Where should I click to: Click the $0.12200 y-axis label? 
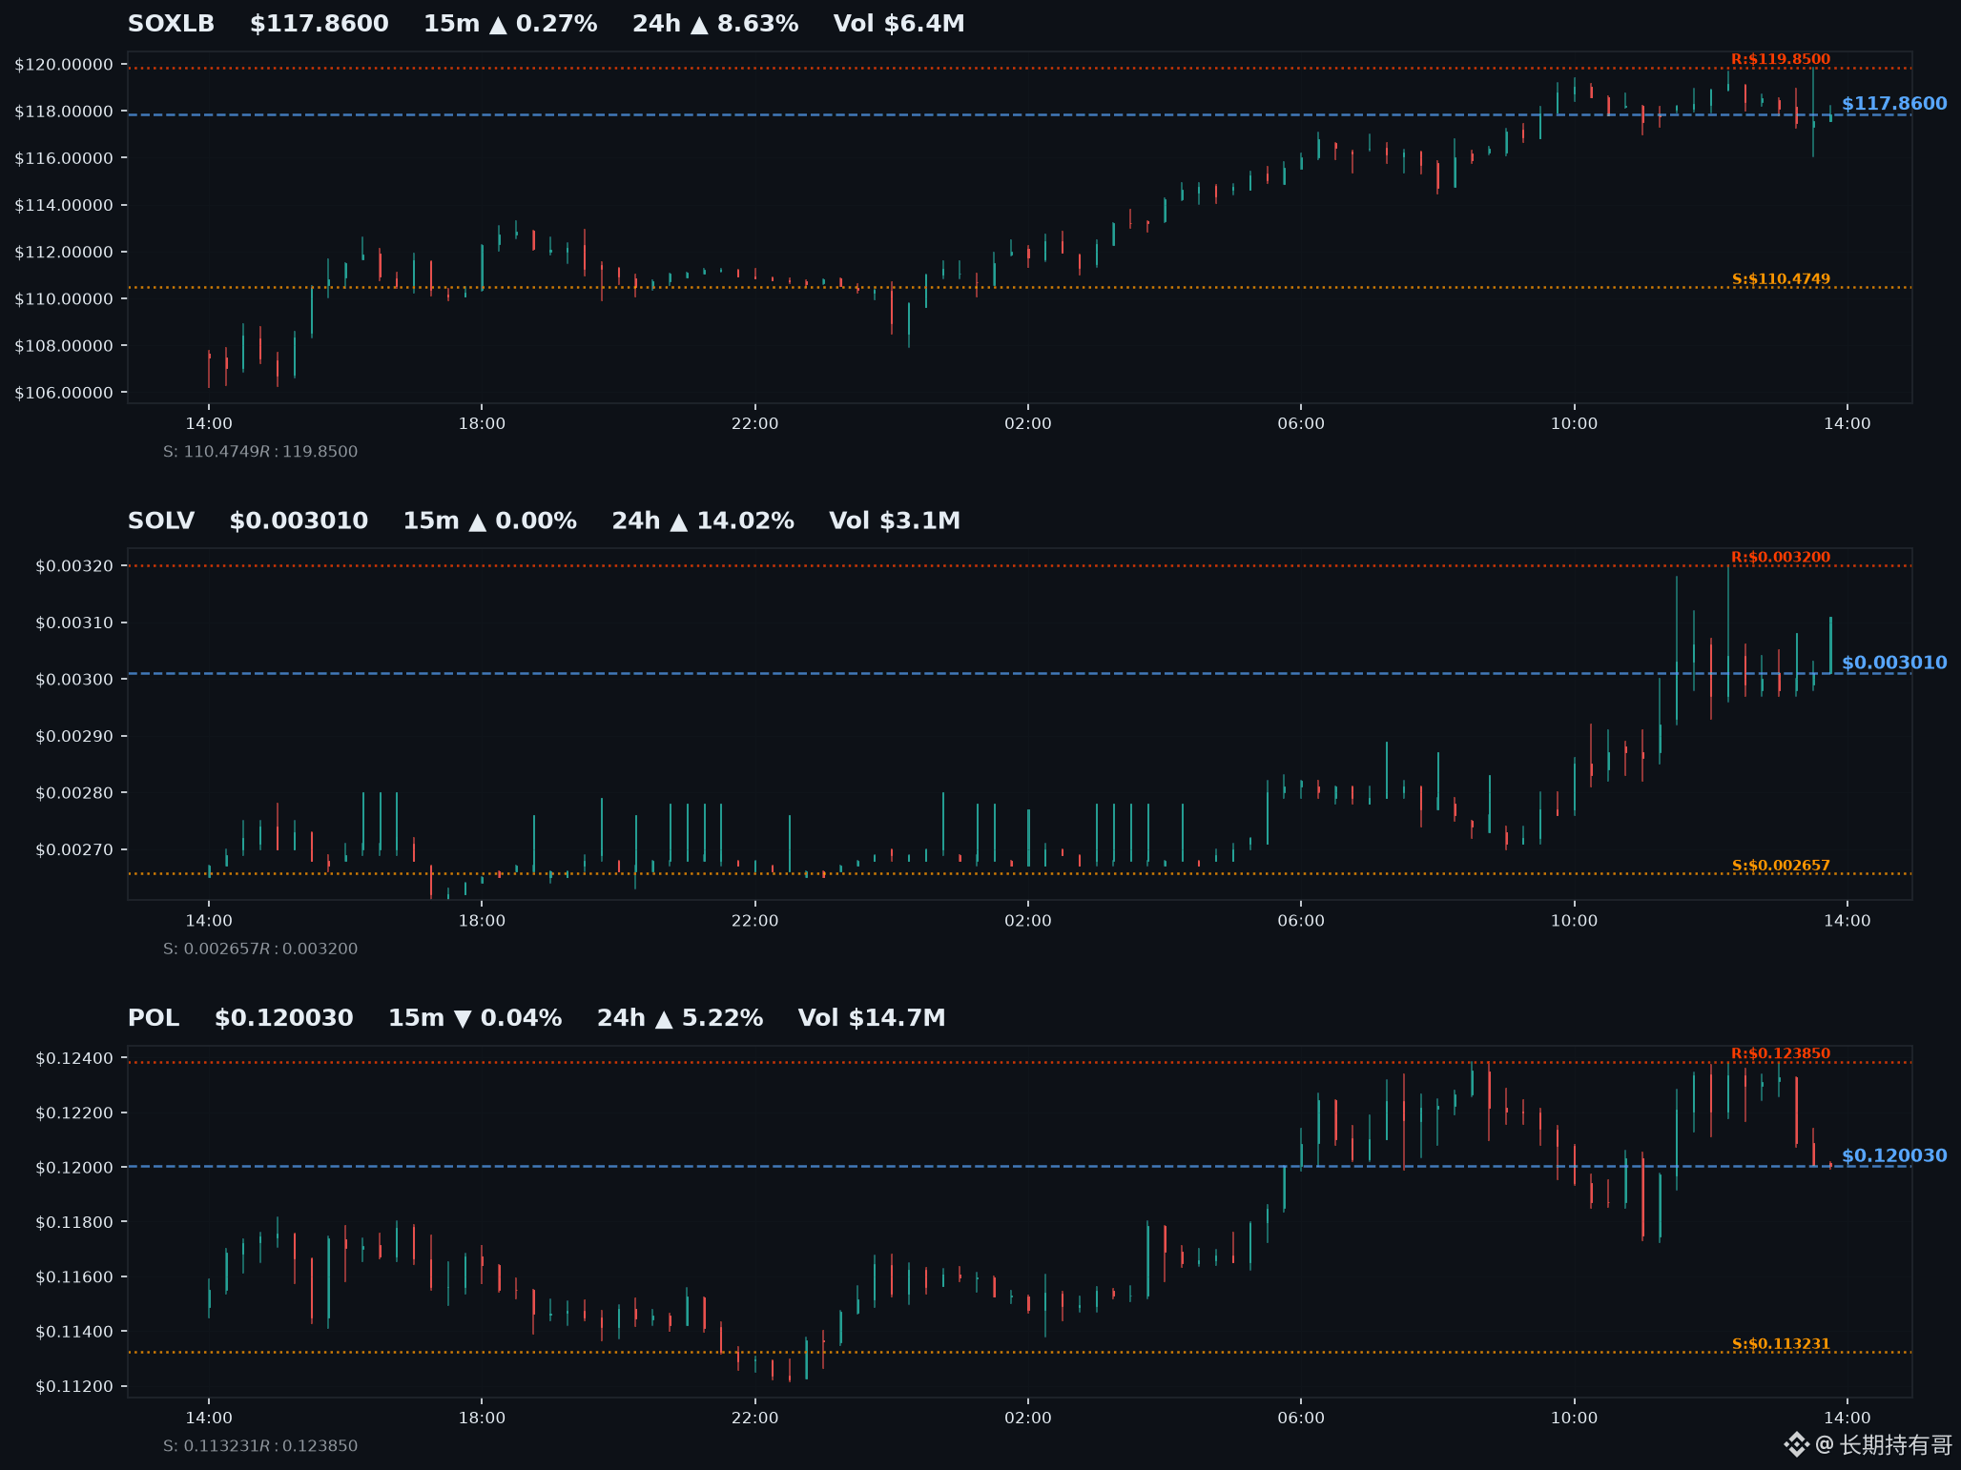pyautogui.click(x=74, y=1113)
